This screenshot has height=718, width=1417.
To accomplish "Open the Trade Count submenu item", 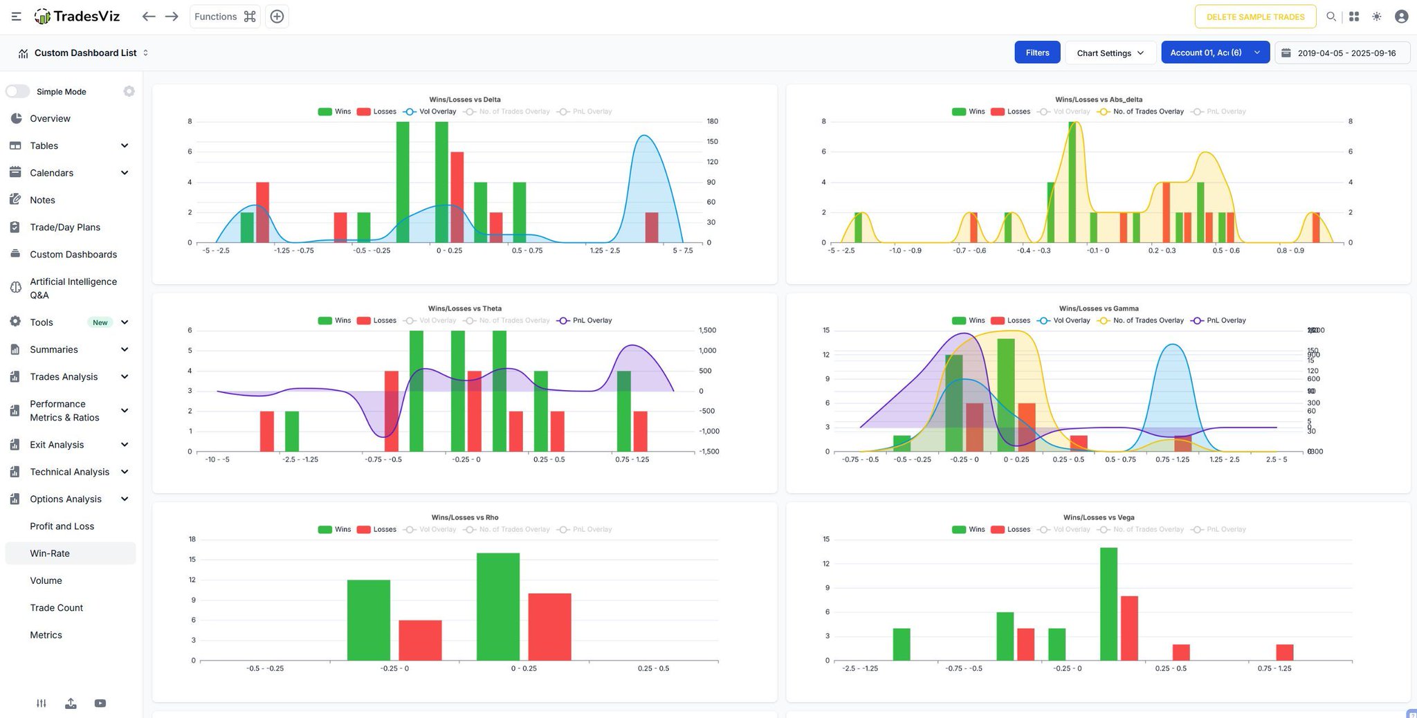I will pyautogui.click(x=56, y=608).
